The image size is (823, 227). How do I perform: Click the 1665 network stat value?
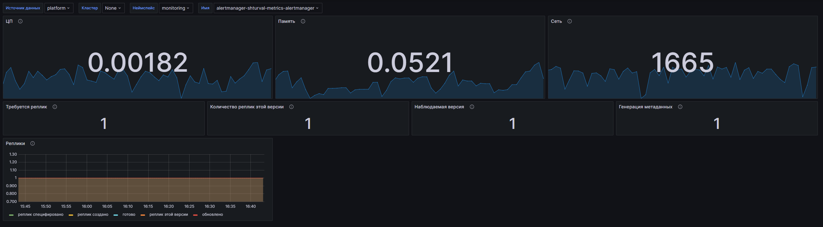point(682,62)
